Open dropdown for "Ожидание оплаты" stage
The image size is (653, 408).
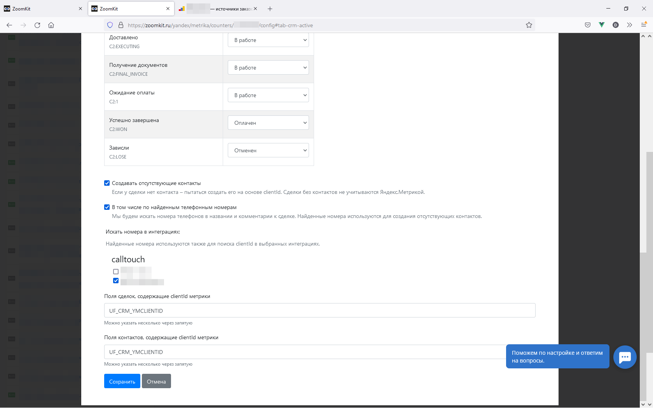click(x=268, y=95)
